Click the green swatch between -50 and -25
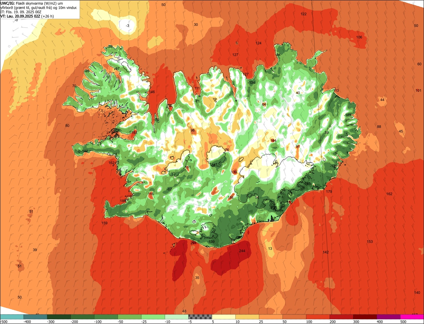 (130, 317)
